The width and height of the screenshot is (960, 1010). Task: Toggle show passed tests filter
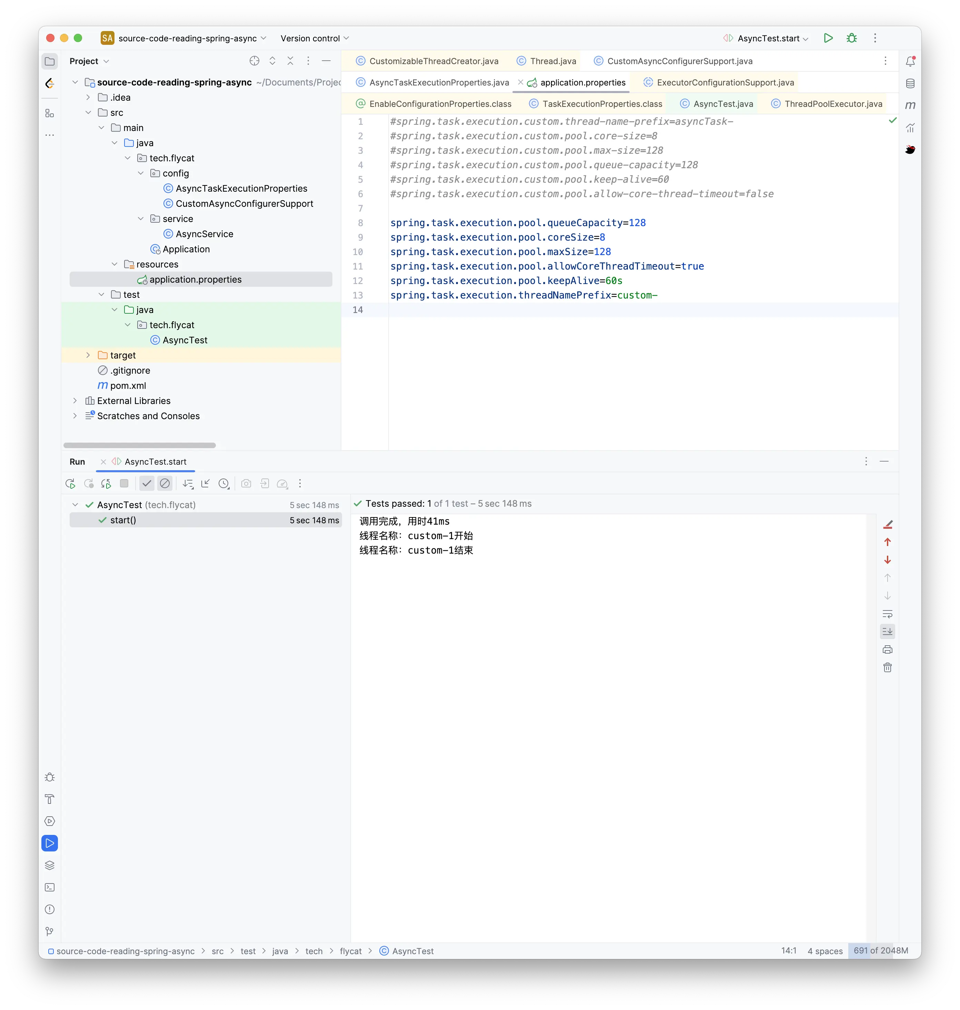[147, 484]
